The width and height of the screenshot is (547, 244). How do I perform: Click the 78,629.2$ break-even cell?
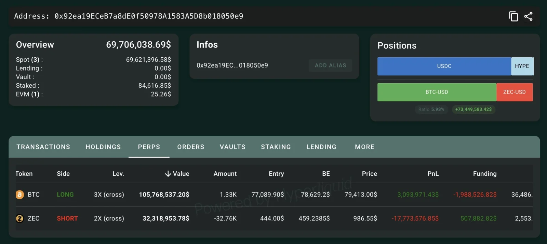[x=315, y=195]
